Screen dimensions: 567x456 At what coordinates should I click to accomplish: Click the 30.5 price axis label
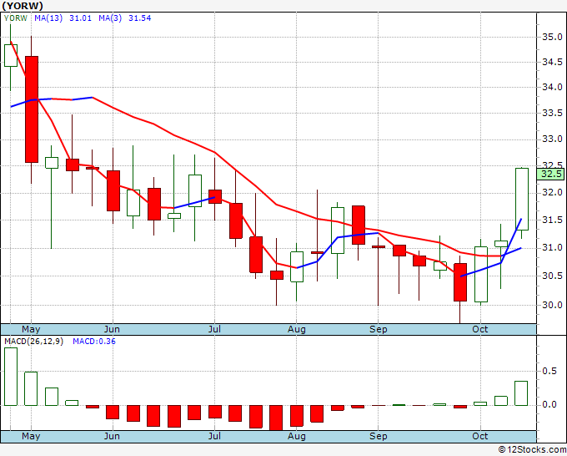(552, 276)
